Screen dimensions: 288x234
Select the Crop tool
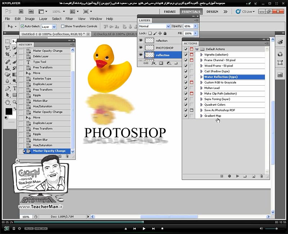tap(8, 54)
